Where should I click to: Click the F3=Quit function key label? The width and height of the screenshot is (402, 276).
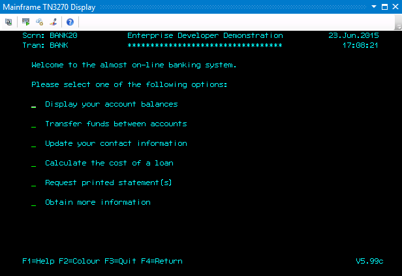click(x=120, y=262)
